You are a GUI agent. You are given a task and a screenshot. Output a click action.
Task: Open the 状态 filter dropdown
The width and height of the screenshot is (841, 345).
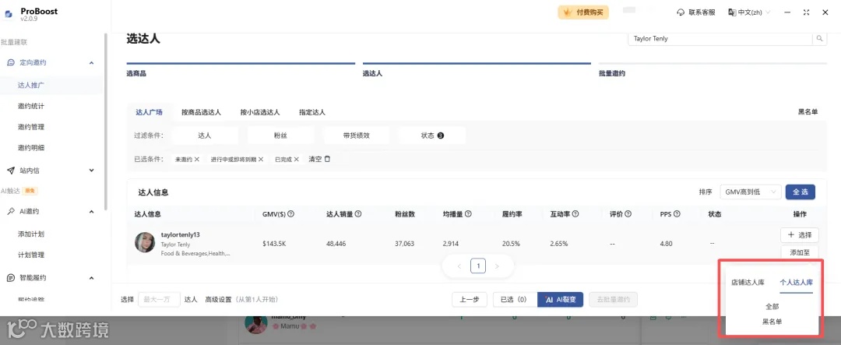point(432,136)
